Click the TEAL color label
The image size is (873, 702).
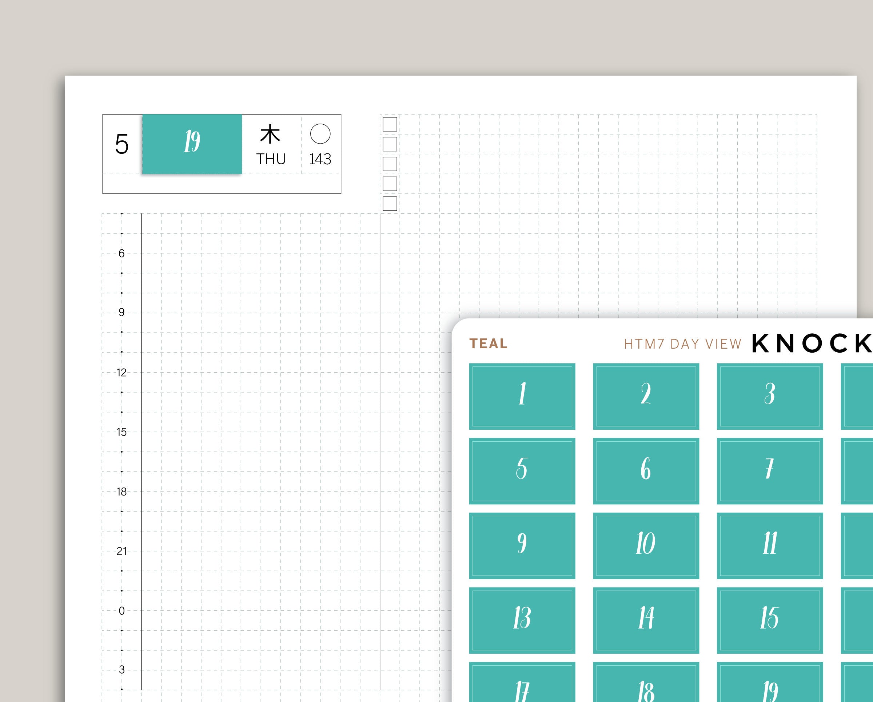[x=488, y=344]
